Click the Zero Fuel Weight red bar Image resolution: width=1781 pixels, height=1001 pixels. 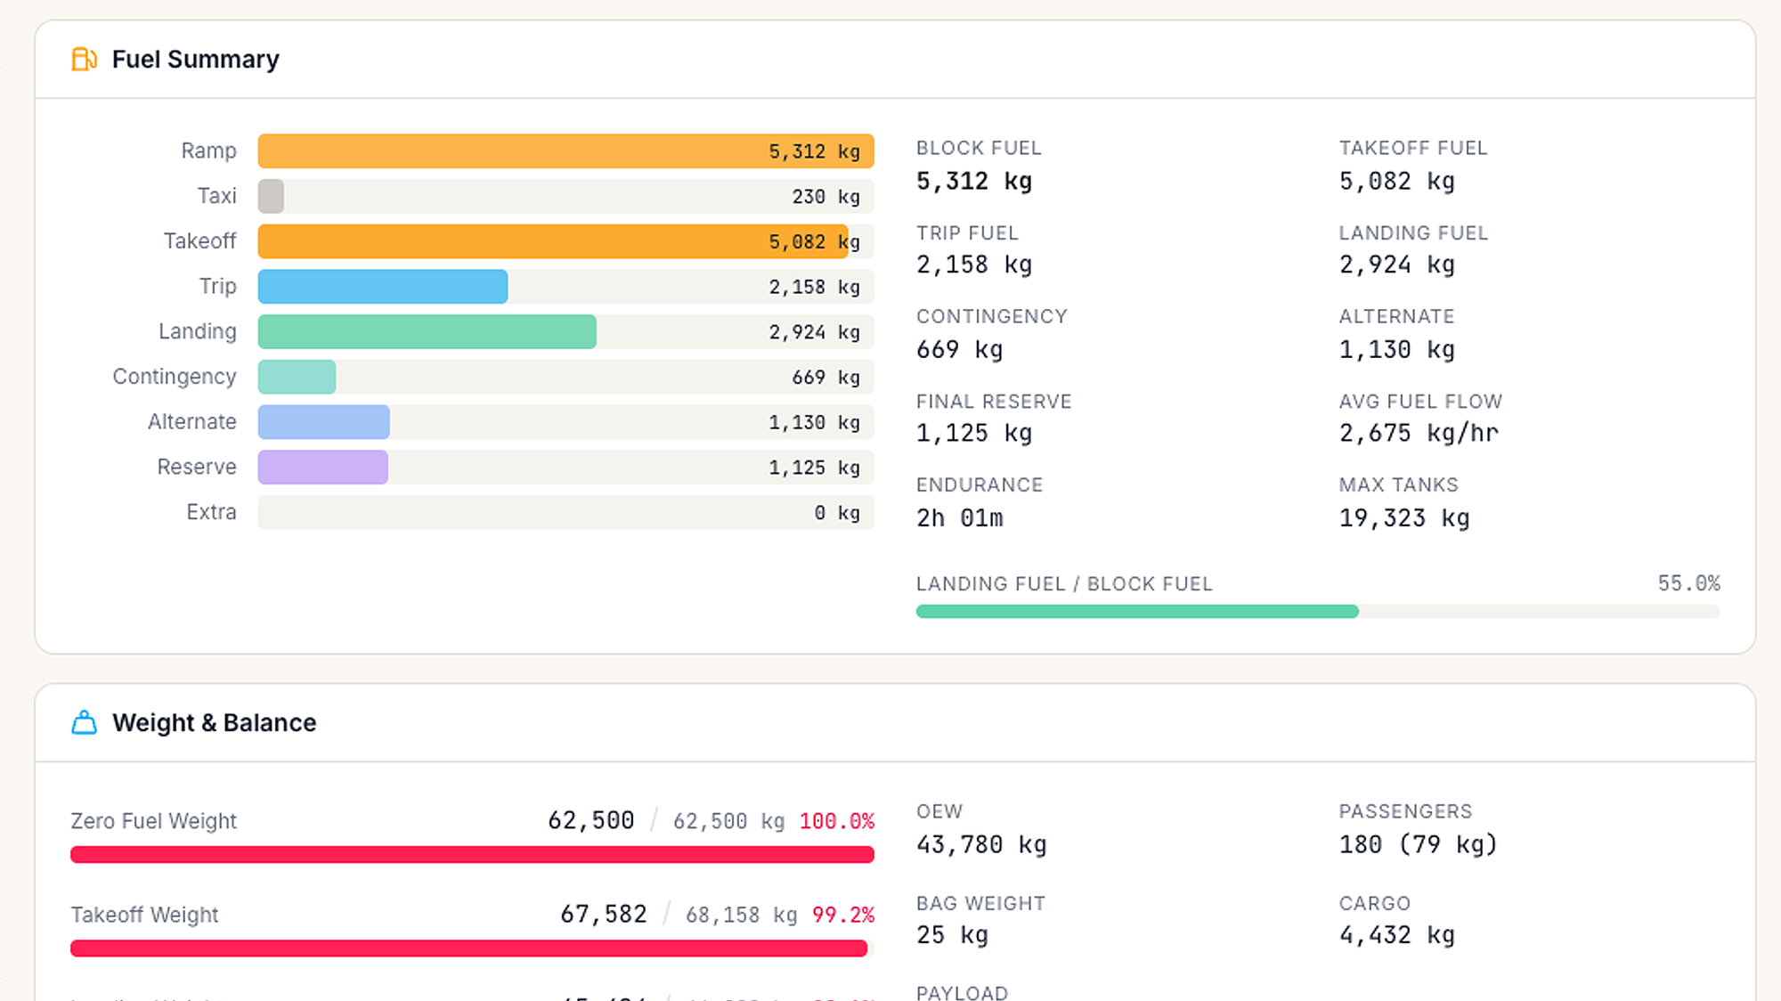(472, 855)
